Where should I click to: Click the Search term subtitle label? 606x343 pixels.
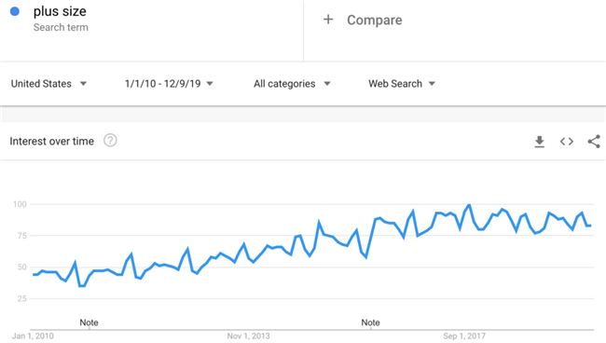point(61,27)
